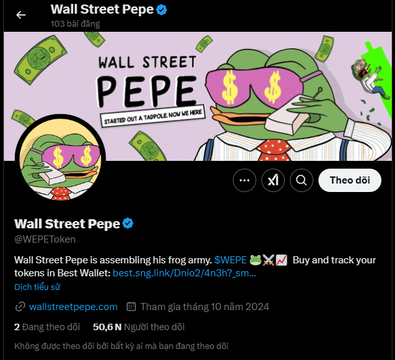The height and width of the screenshot is (360, 395).
Task: Open the wallstreetpepe.com website link
Action: click(73, 307)
